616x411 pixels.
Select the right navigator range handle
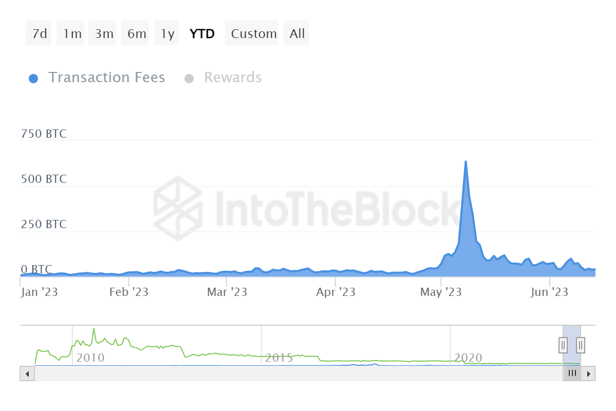tap(580, 345)
